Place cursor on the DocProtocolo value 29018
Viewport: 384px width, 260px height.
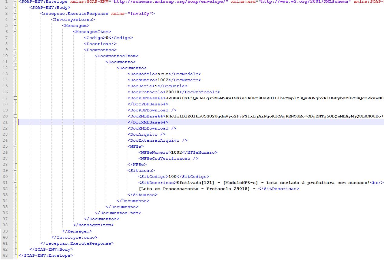coord(172,92)
